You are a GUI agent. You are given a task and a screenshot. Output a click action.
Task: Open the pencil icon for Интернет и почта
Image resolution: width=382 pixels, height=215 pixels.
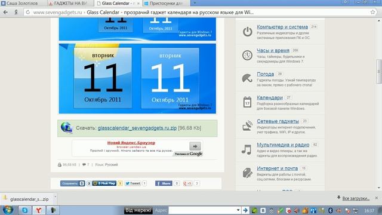point(247,173)
